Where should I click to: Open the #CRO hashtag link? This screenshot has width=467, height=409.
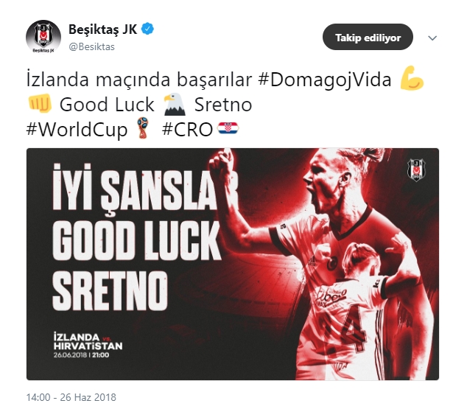tap(187, 130)
